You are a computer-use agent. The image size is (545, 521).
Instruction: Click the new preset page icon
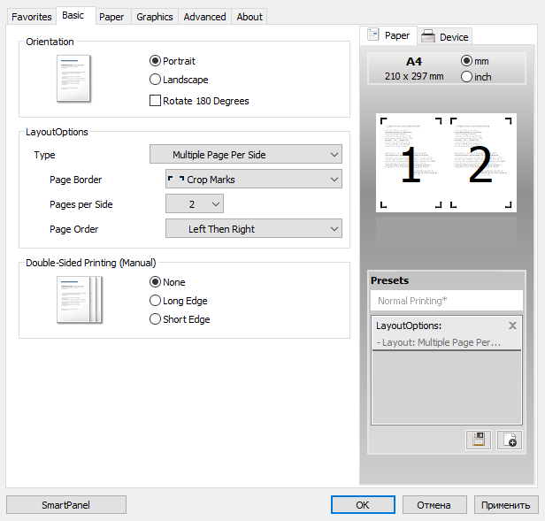click(x=509, y=439)
